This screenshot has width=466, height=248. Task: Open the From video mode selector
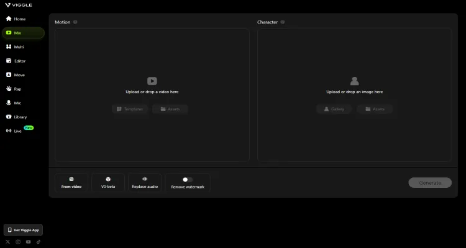point(71,182)
